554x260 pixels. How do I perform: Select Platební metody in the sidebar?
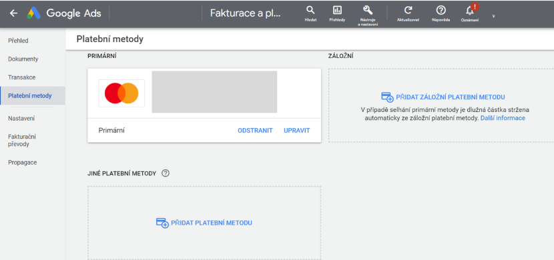33,95
